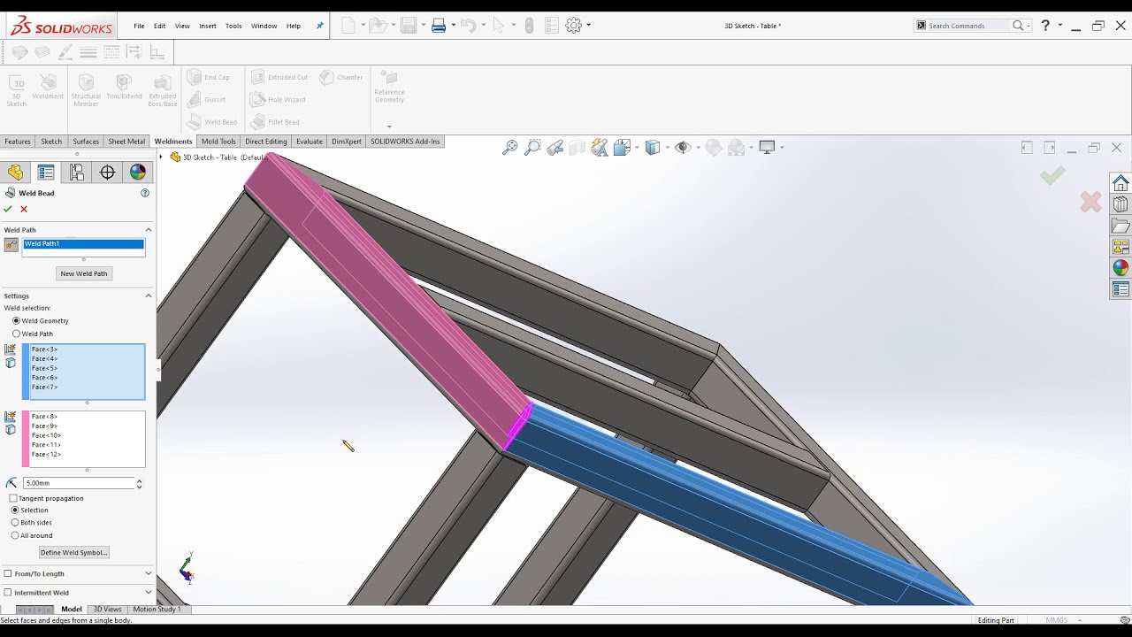The image size is (1132, 637).
Task: Collapse the Settings section
Action: click(x=148, y=295)
